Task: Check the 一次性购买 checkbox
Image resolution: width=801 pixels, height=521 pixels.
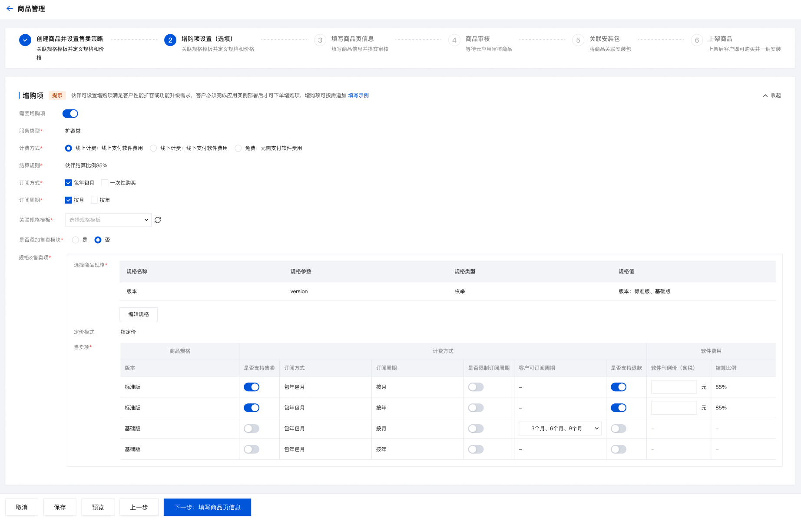Action: tap(105, 183)
